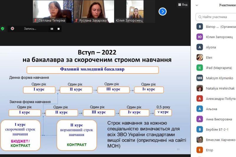236x157 pixels.
Task: Stop the recording
Action: click(x=58, y=29)
